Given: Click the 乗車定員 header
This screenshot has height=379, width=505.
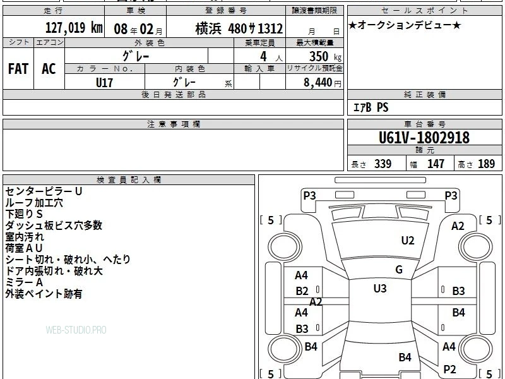Looking at the screenshot, I should point(259,43).
